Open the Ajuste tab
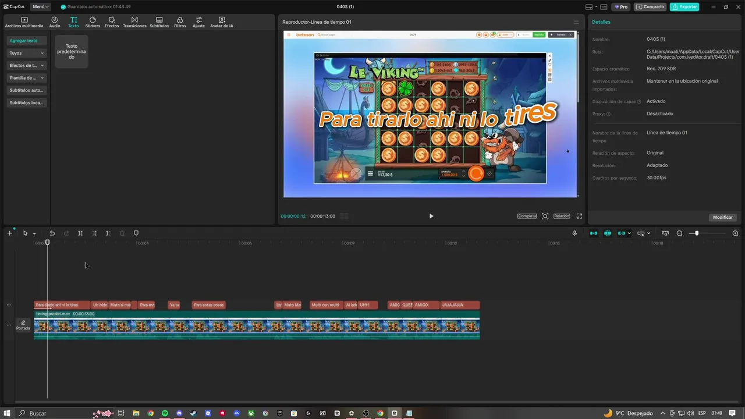Screen dimensions: 745x419 pyautogui.click(x=199, y=22)
